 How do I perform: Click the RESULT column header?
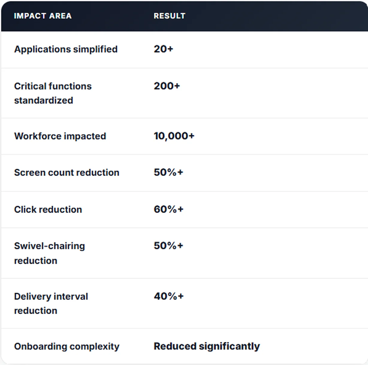169,16
